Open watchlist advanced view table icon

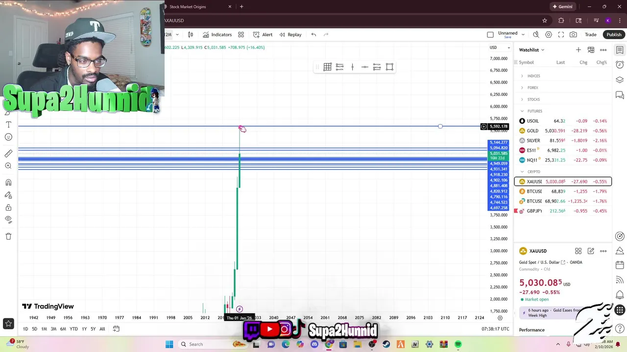[591, 50]
